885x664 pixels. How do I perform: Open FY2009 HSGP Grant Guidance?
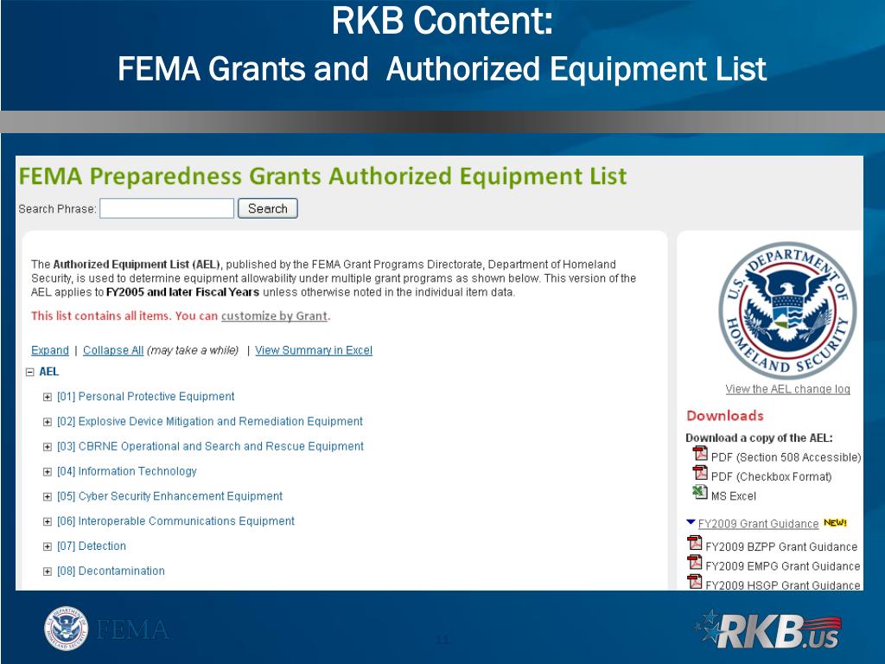(x=783, y=585)
